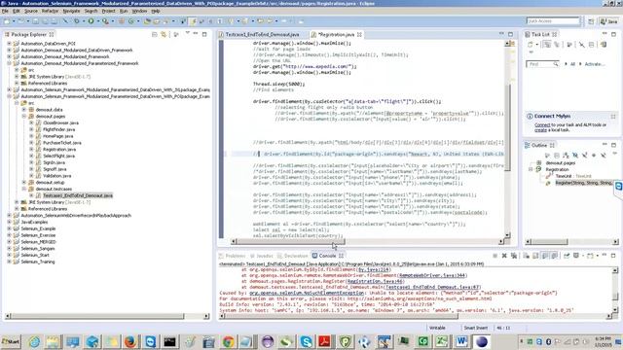The width and height of the screenshot is (623, 350).
Task: Toggle Categorized view in the Task List toolbar
Action: pyautogui.click(x=547, y=45)
